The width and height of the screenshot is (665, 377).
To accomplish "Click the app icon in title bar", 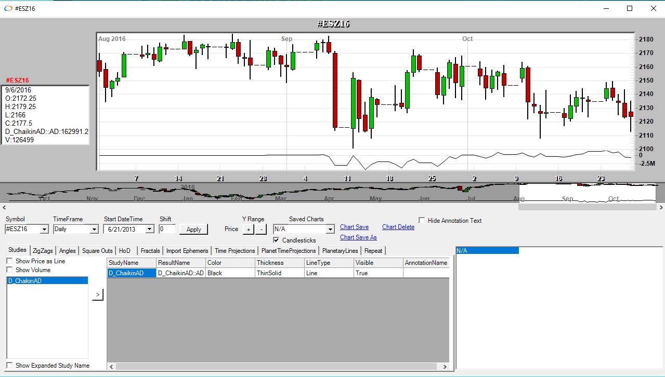I will [x=7, y=8].
